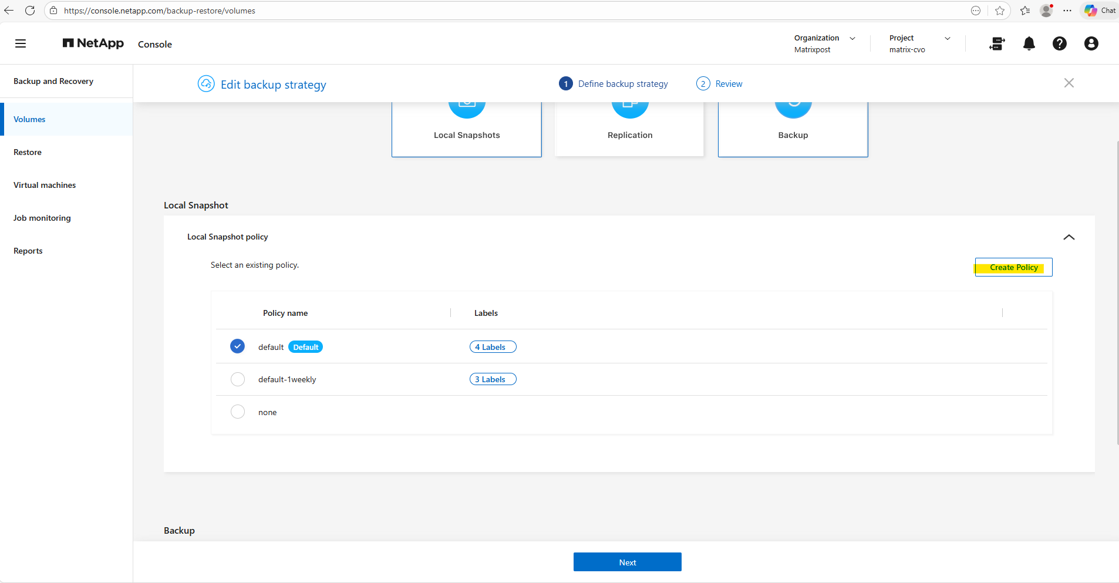1119x583 pixels.
Task: Refresh the browser page
Action: click(30, 11)
